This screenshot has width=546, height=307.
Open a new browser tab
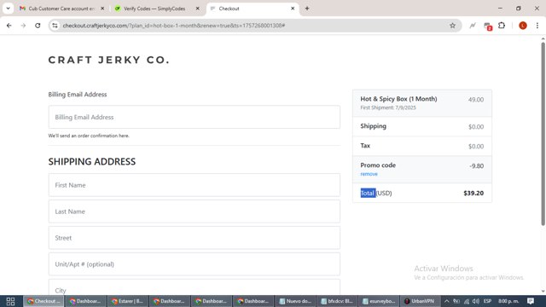click(307, 9)
